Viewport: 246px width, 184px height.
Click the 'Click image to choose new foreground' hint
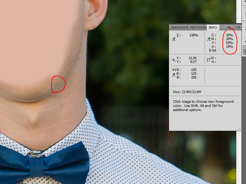click(203, 102)
